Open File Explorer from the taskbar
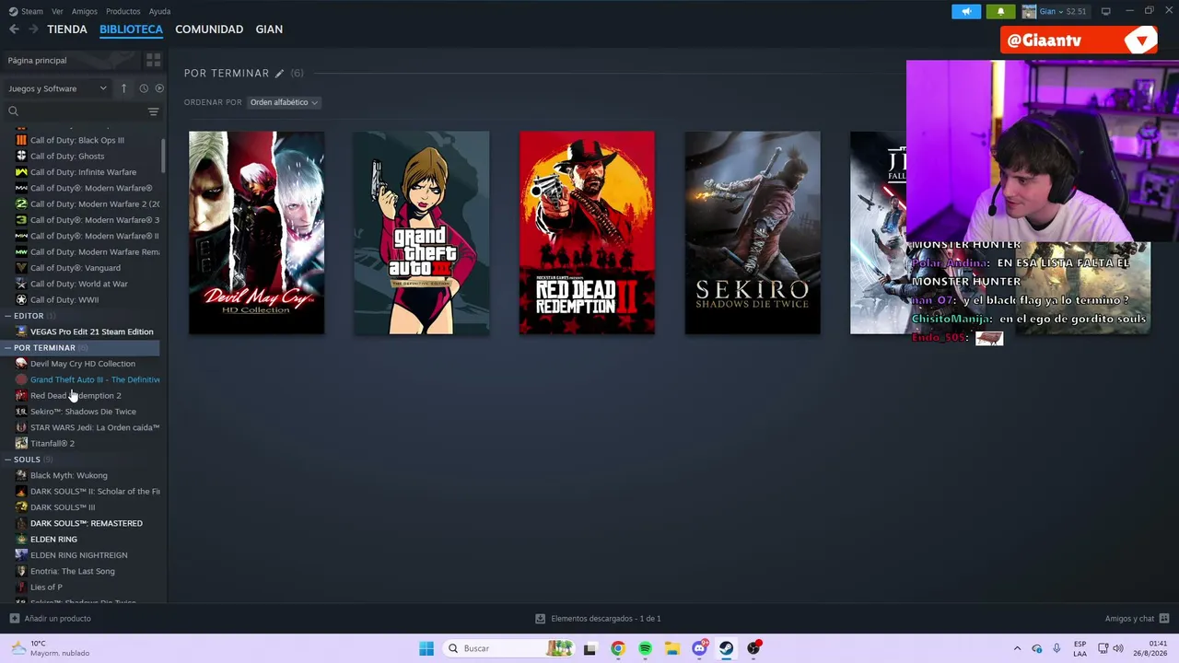 coord(672,648)
